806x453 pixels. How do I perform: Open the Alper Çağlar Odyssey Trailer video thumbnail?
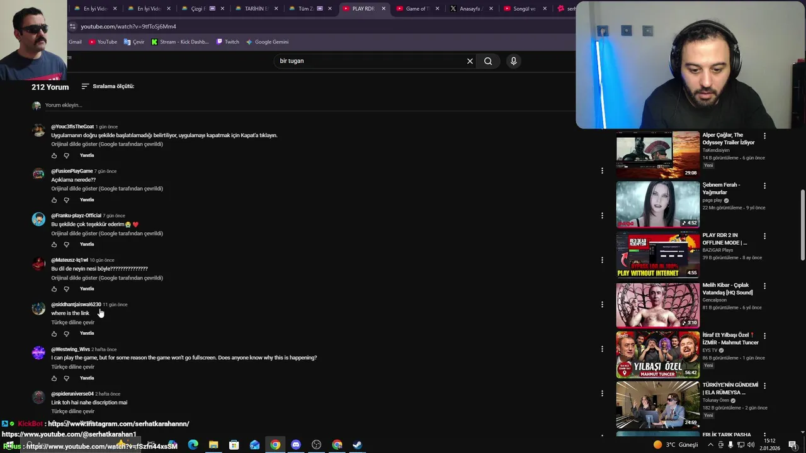tap(657, 154)
